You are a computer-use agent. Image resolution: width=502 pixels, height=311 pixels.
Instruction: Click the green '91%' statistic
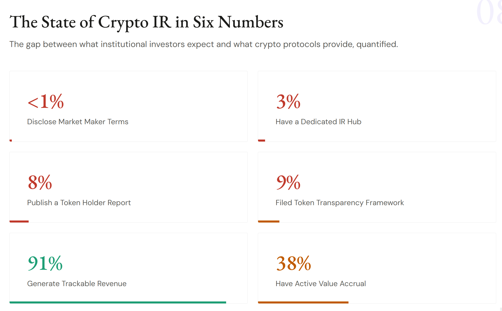tap(45, 263)
